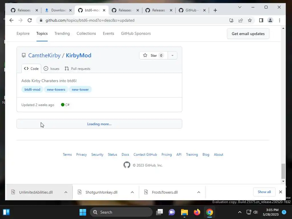Open the GitHub Sponsors navigation item
Image resolution: width=292 pixels, height=219 pixels.
(136, 34)
